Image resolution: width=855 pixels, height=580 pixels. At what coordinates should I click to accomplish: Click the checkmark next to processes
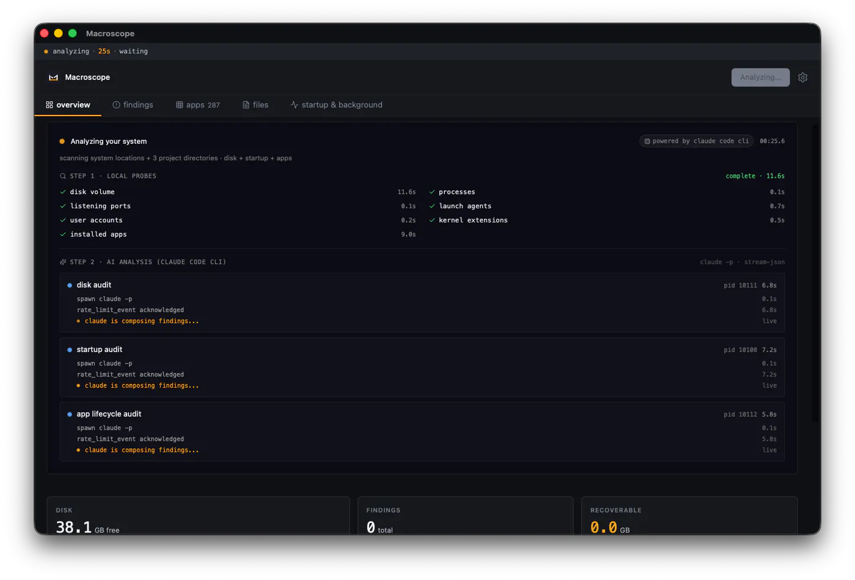(432, 192)
